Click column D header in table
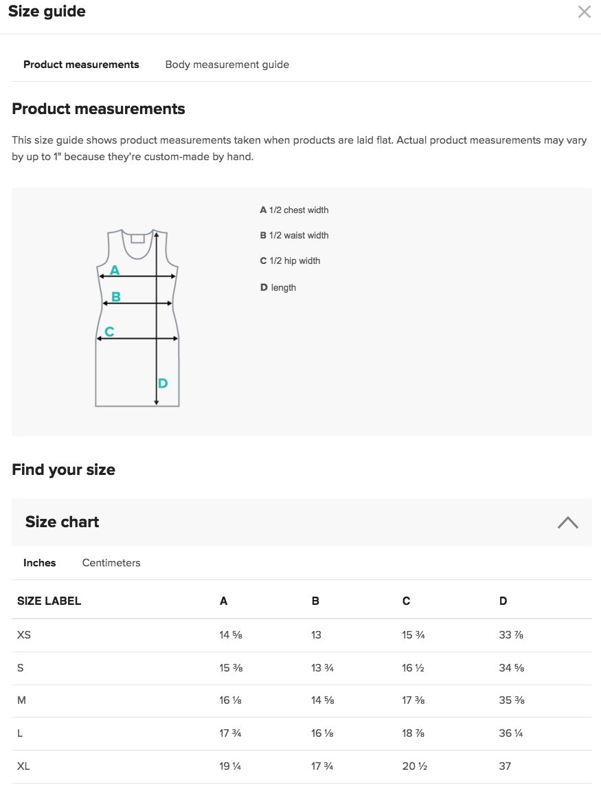601x787 pixels. pos(503,601)
